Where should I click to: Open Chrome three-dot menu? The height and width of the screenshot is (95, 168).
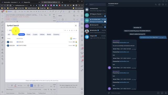pos(82,5)
